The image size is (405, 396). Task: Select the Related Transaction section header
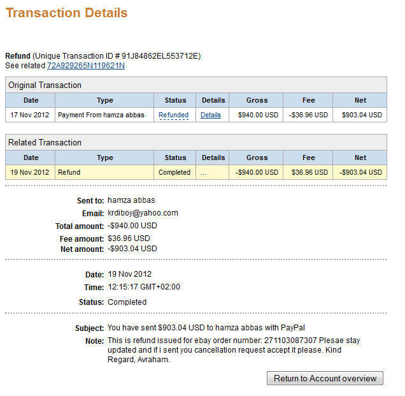click(45, 142)
